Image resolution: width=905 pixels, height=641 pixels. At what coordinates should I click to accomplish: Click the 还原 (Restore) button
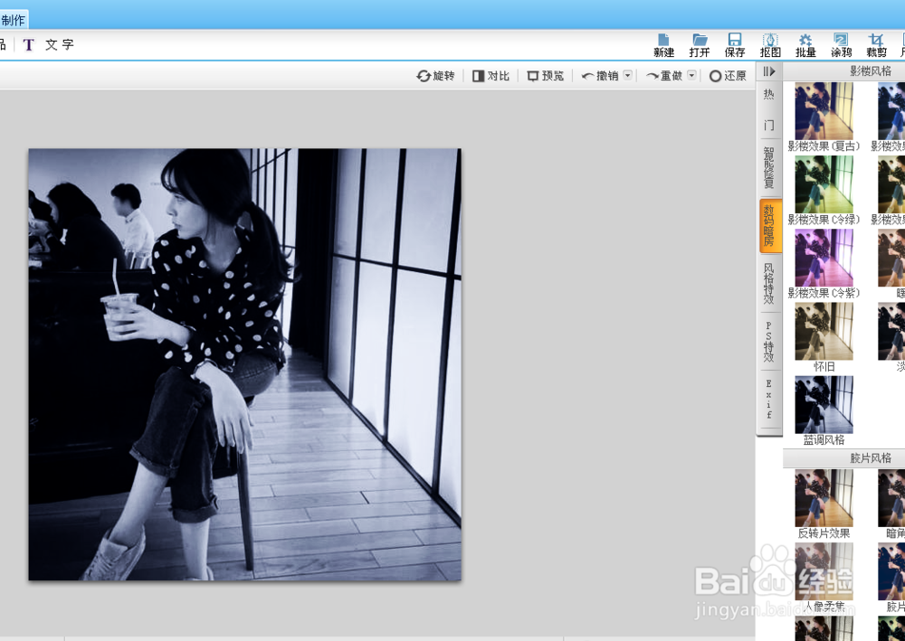(728, 76)
